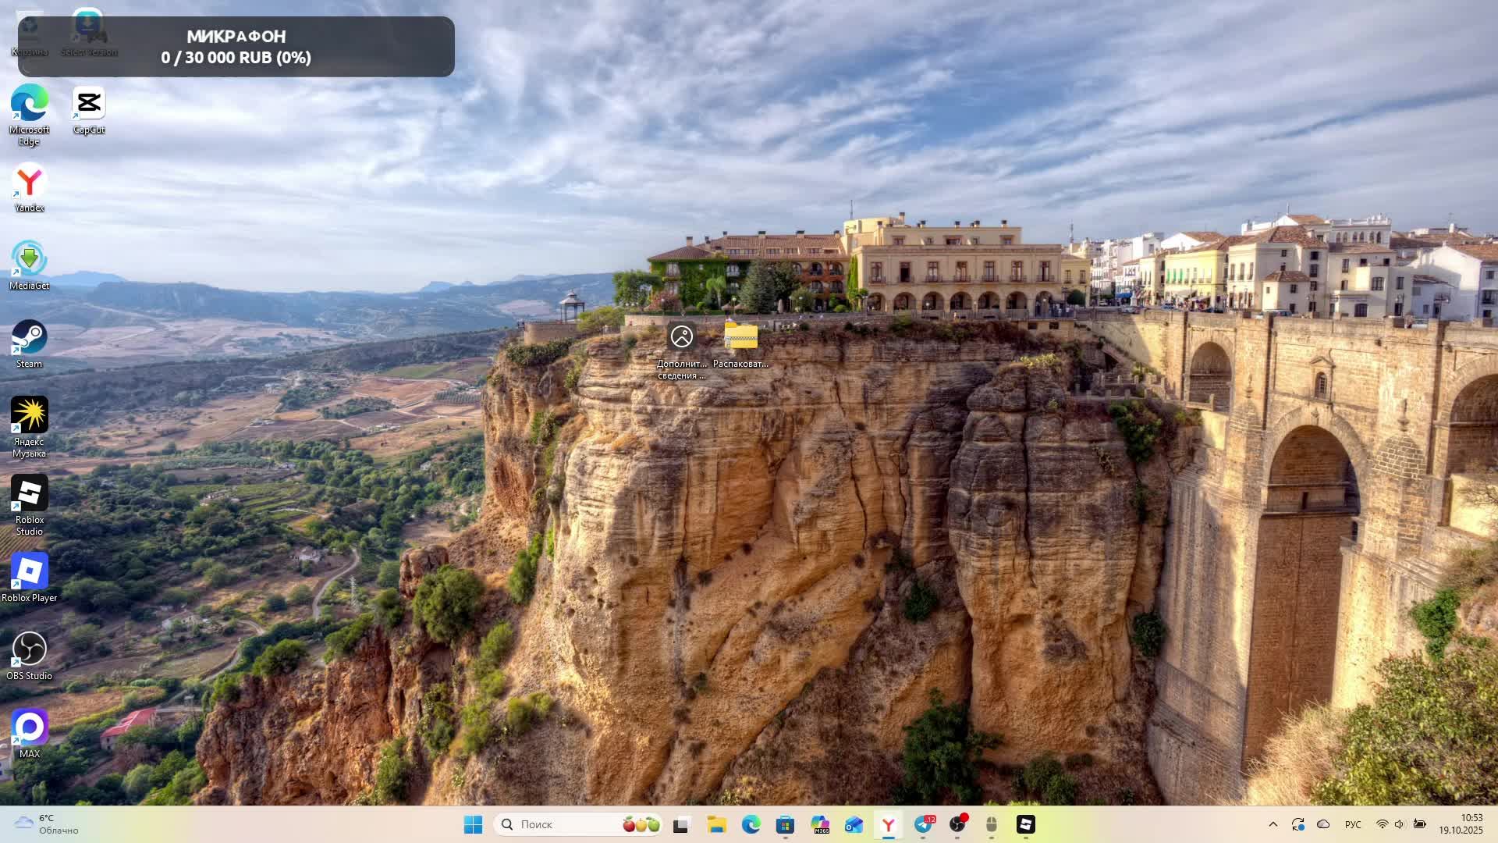
Task: Select the CapCut desktop icon
Action: click(x=89, y=104)
